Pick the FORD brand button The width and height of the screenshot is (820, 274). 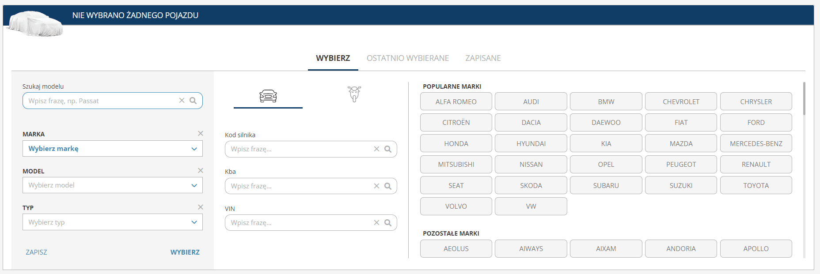click(756, 122)
